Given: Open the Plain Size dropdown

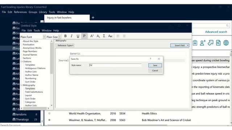Looking at the screenshot, I should click(59, 37).
